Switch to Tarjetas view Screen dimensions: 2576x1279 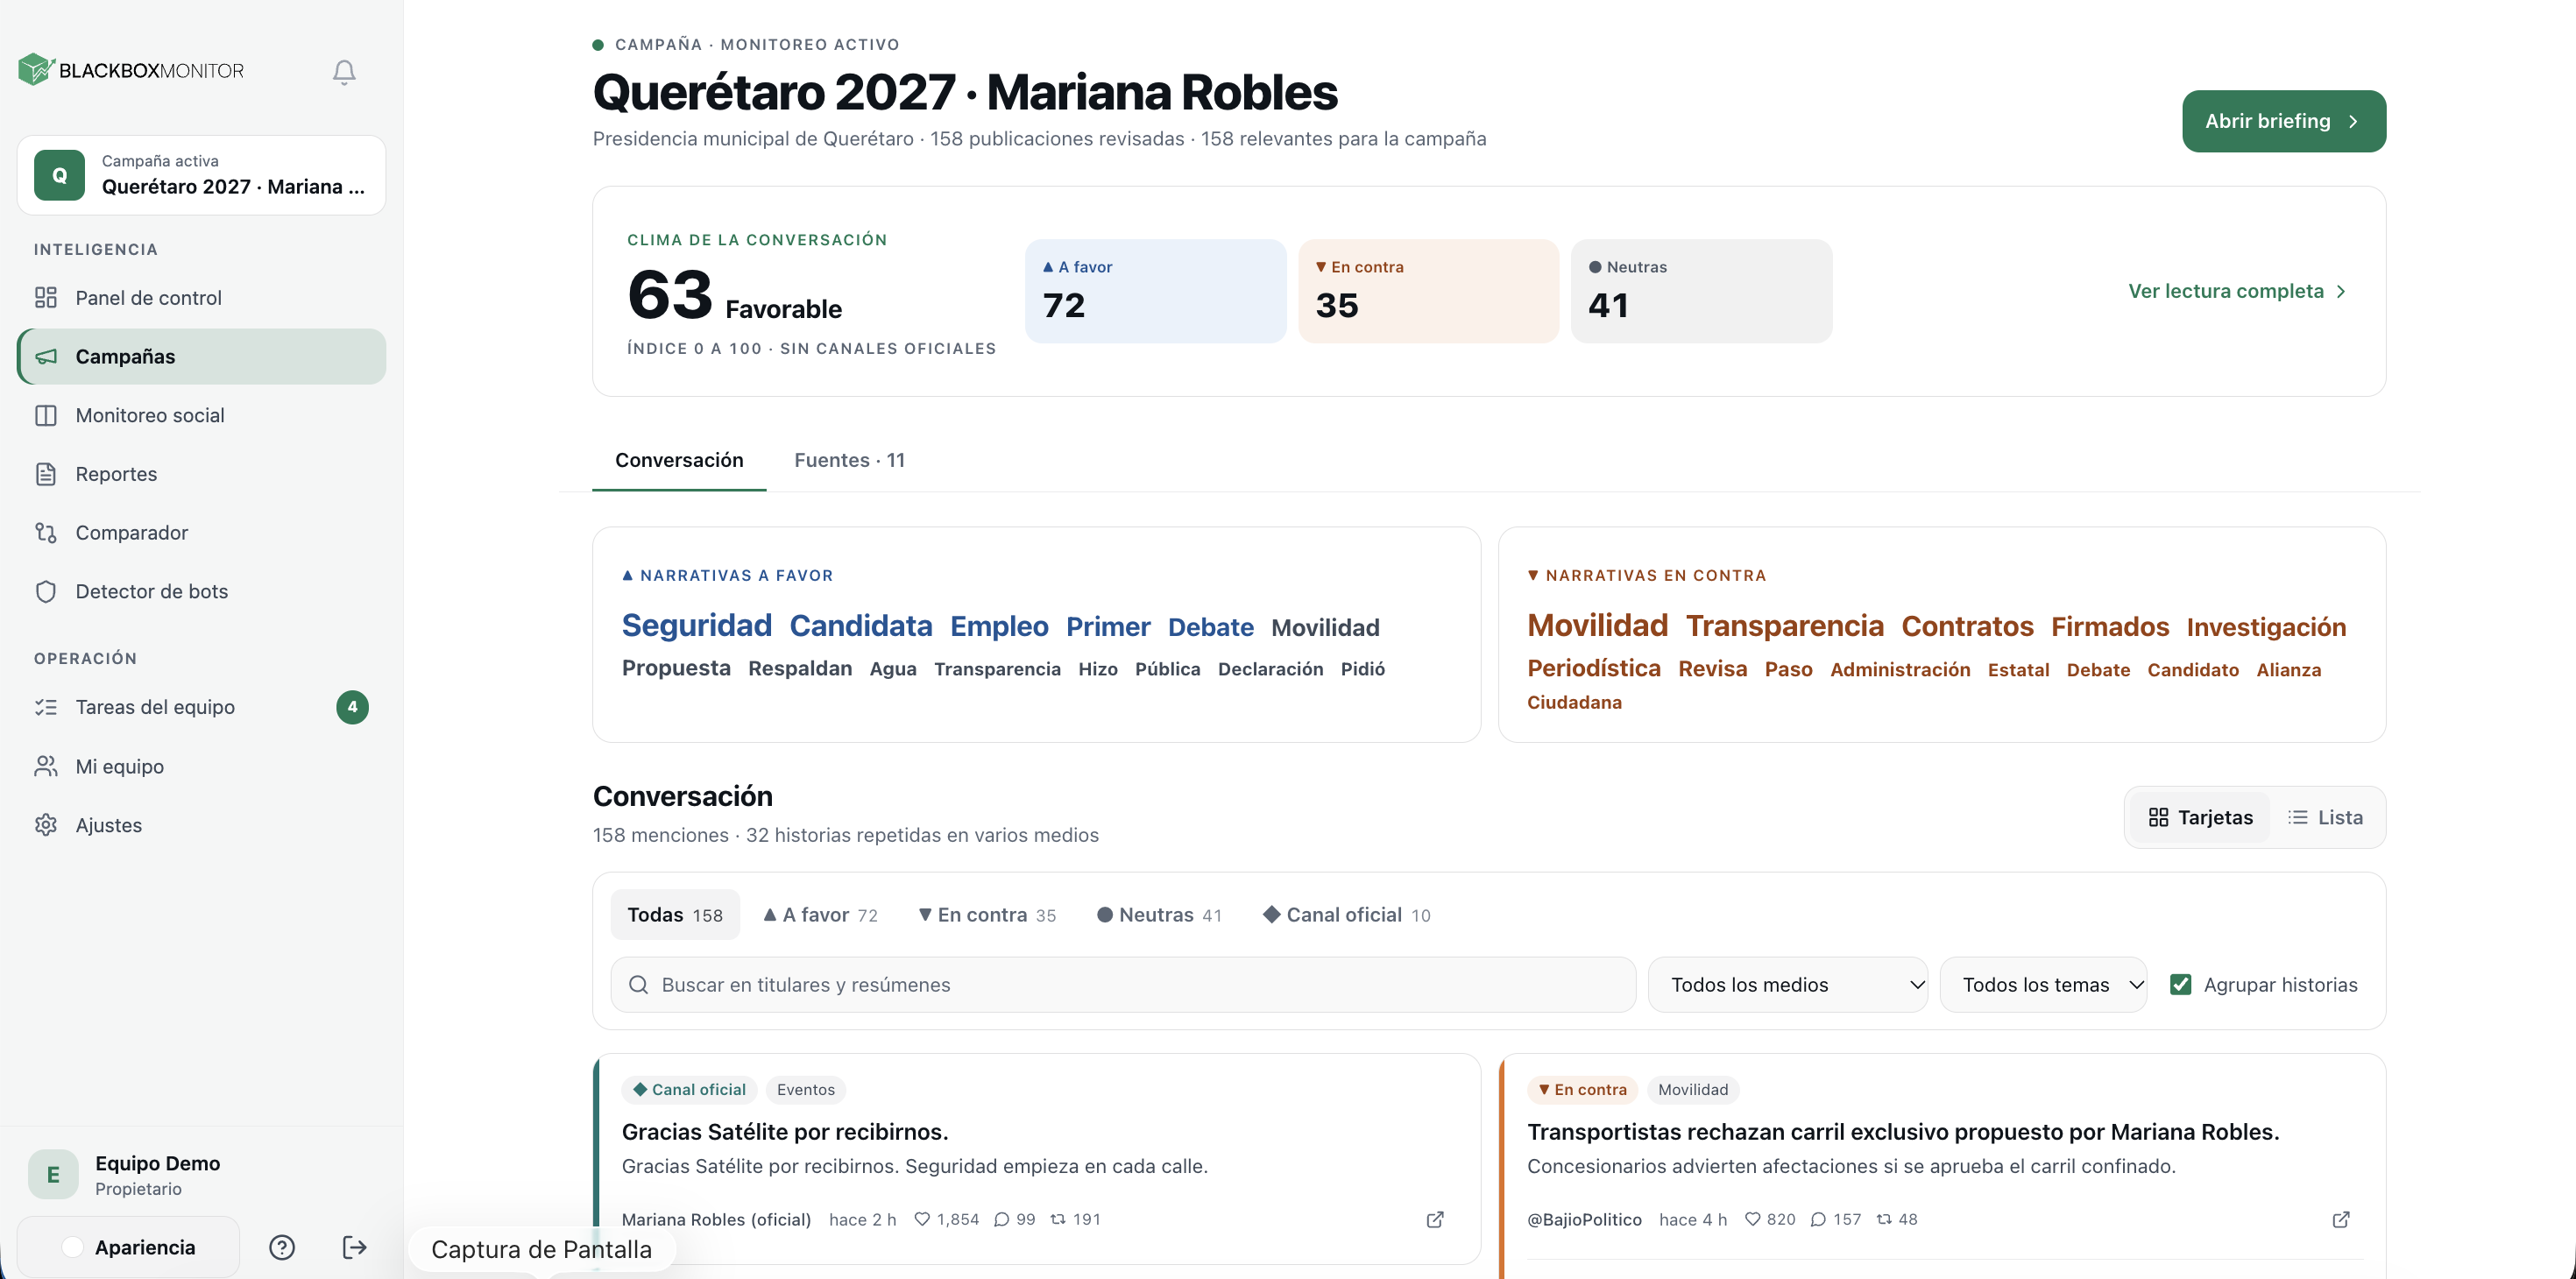pyautogui.click(x=2200, y=817)
